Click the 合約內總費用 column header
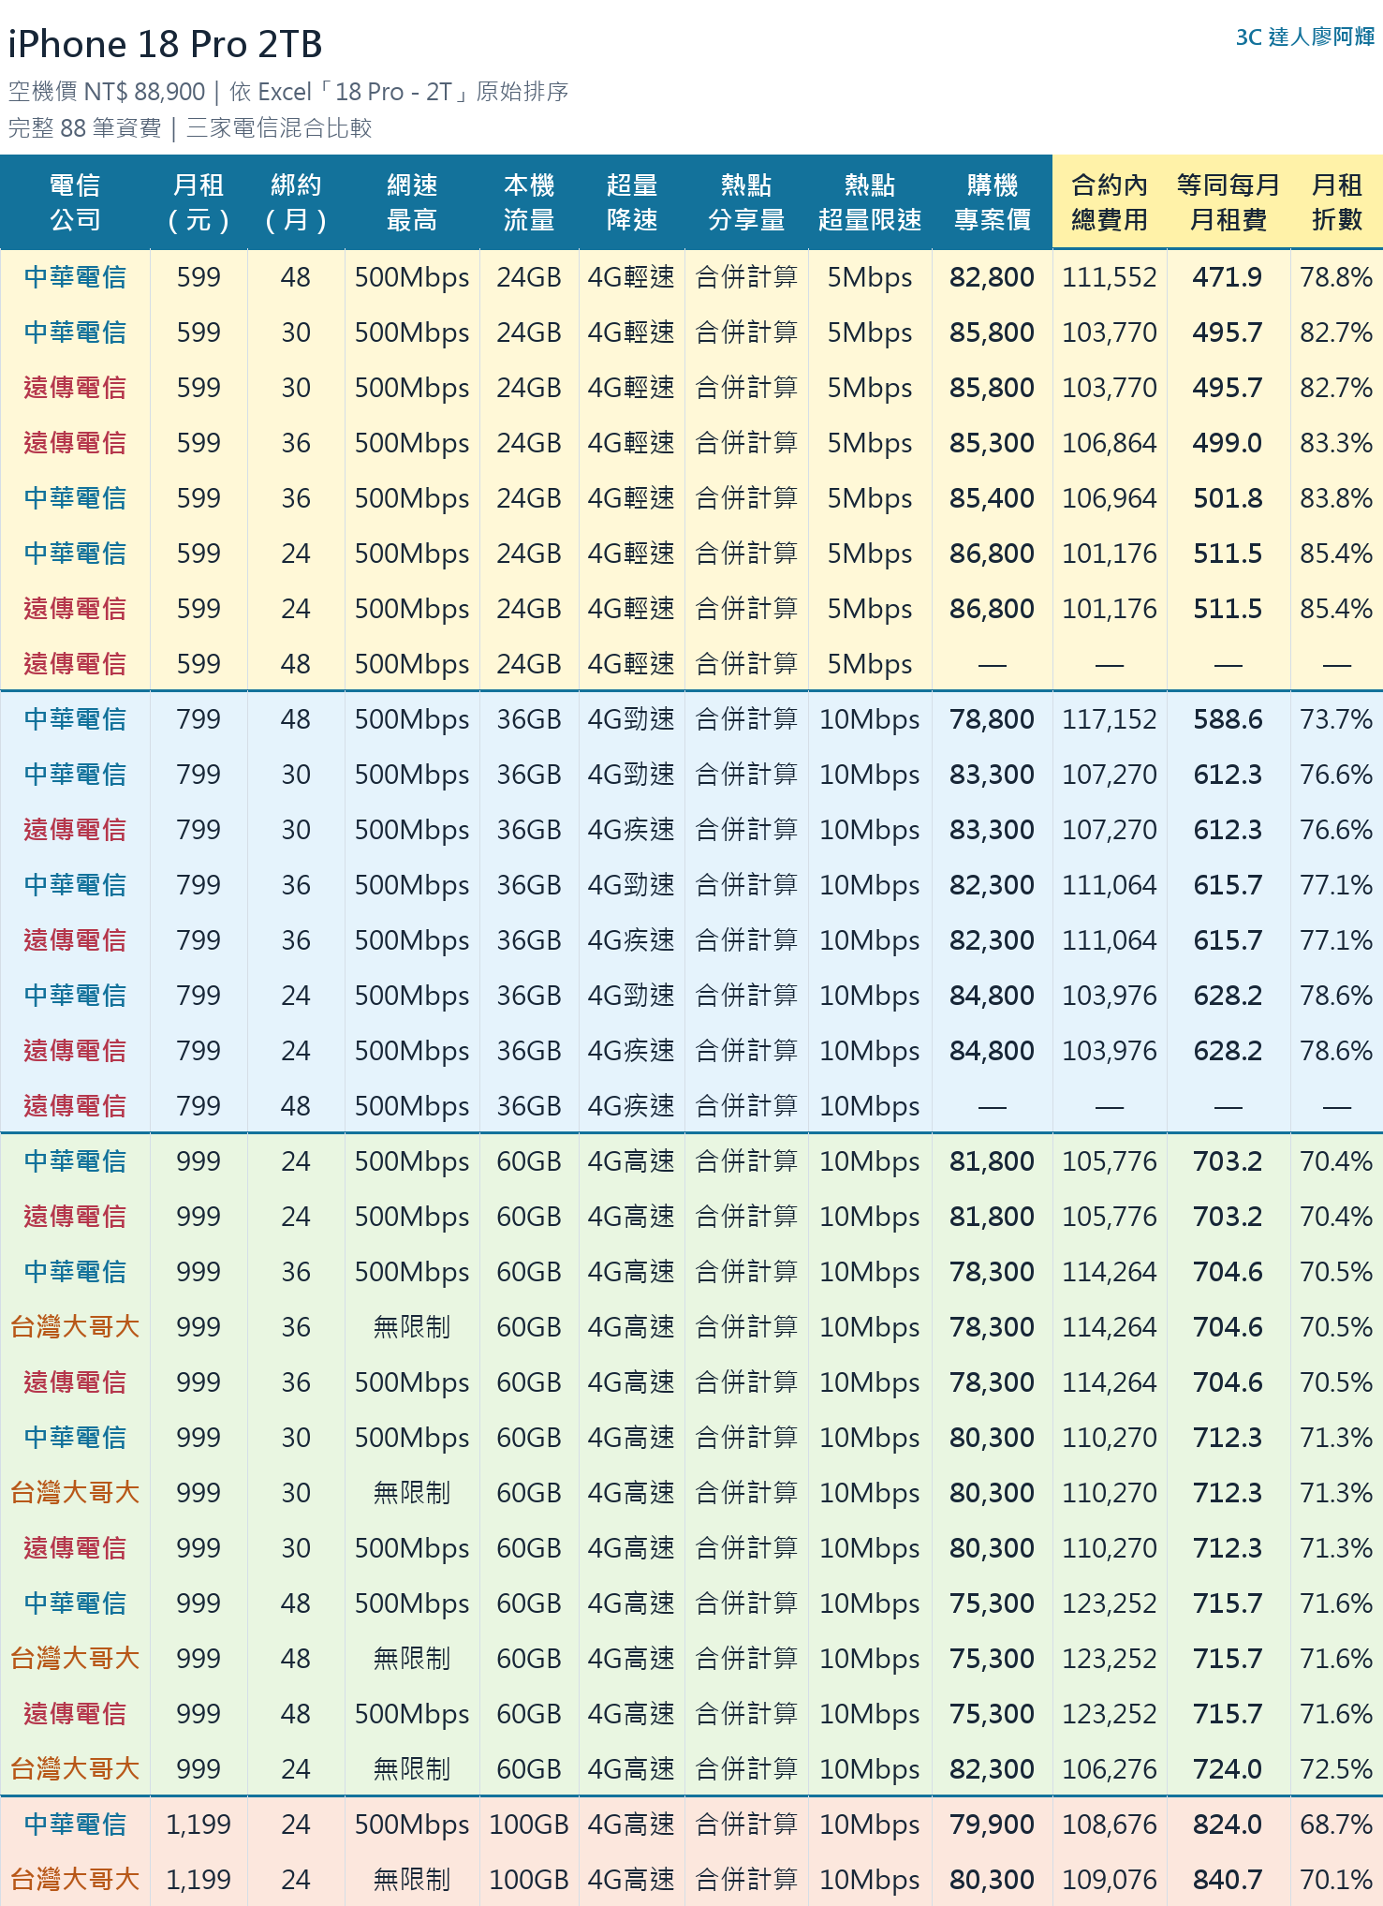 [1110, 202]
